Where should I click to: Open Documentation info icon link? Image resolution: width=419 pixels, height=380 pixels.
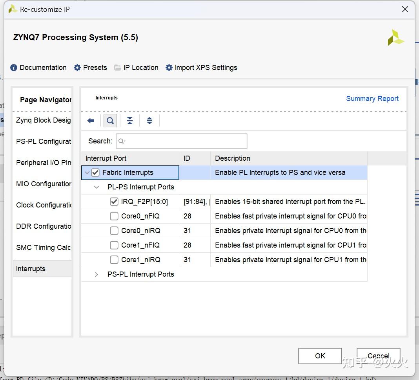click(14, 68)
